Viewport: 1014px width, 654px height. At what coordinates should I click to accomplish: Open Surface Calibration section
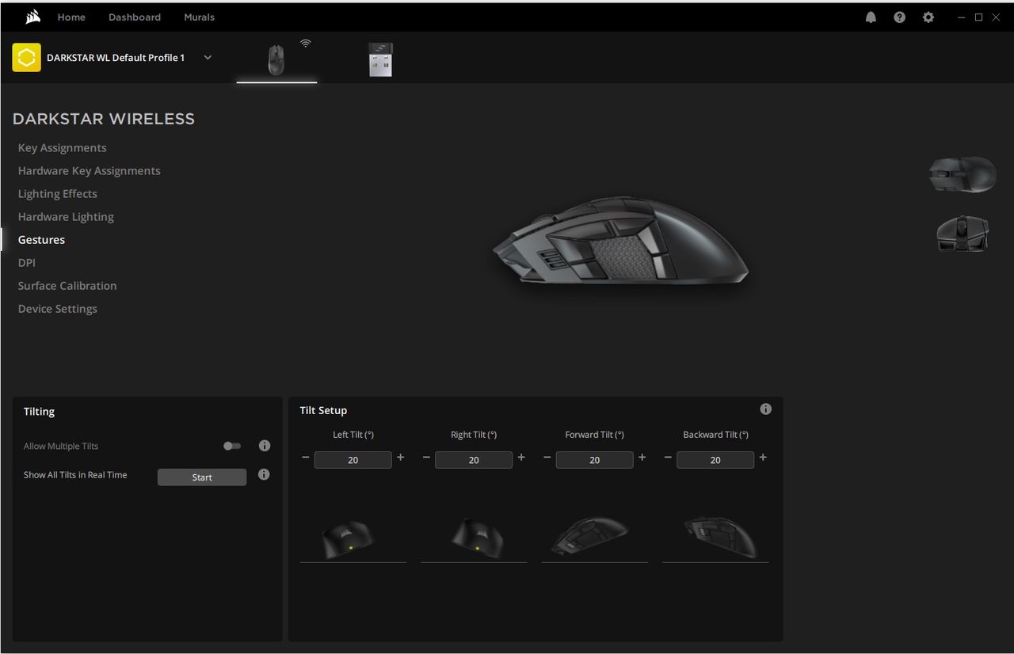point(67,286)
